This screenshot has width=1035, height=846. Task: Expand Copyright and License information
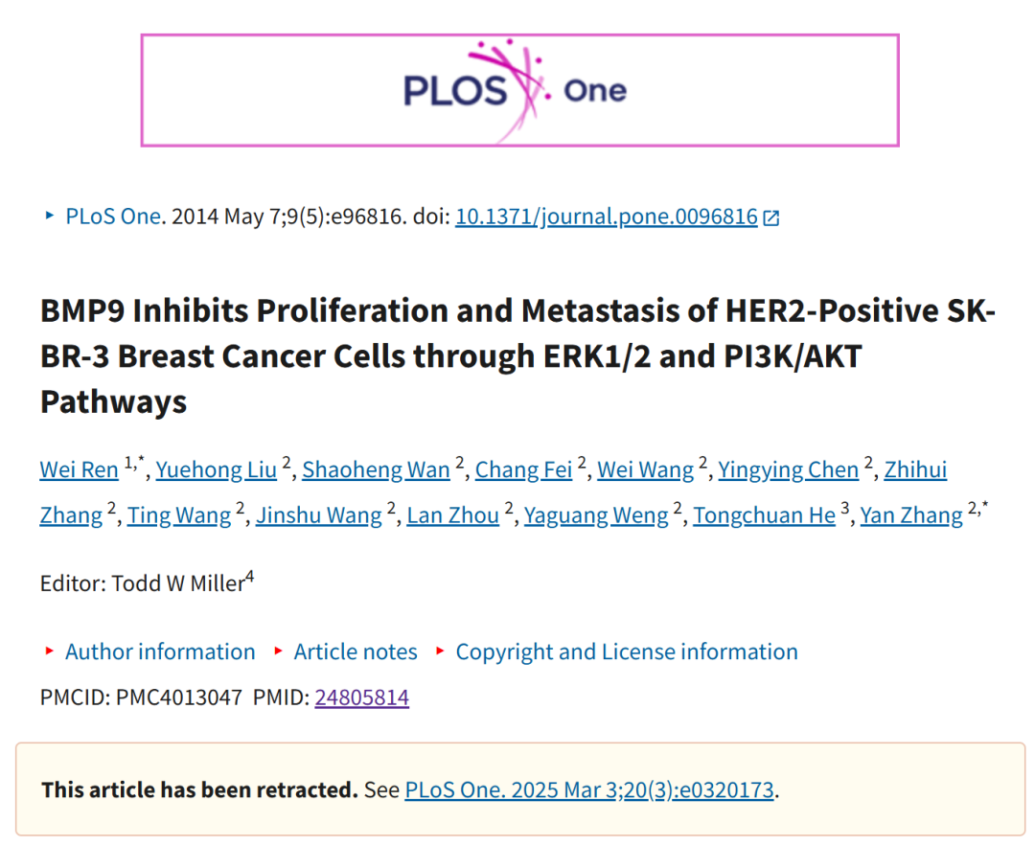[627, 652]
